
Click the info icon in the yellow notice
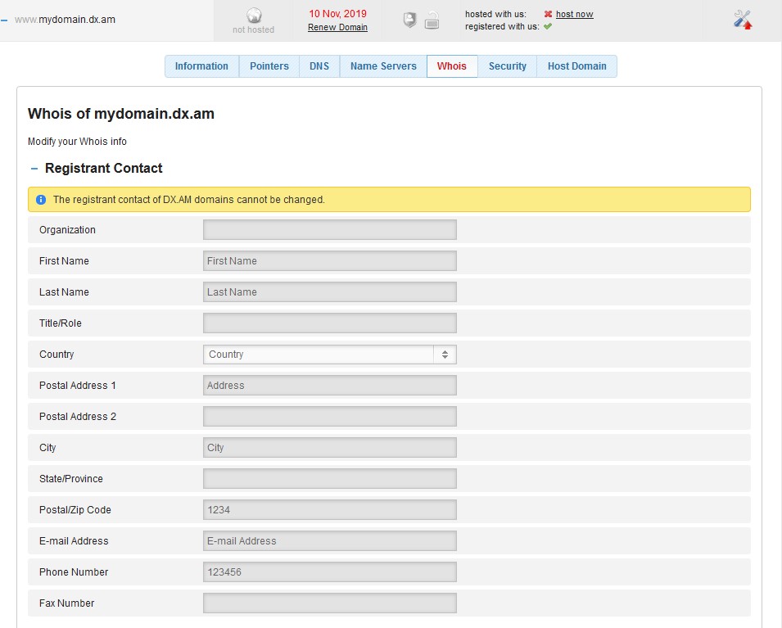pyautogui.click(x=41, y=199)
